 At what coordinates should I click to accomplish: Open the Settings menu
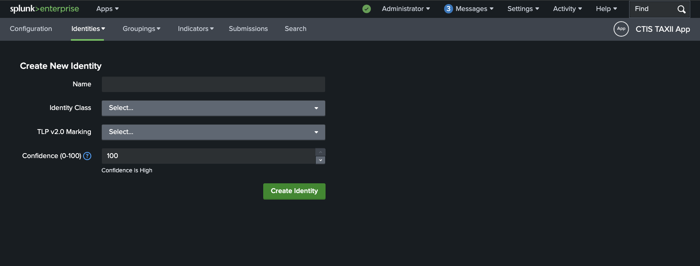(523, 9)
